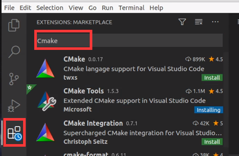Open the Source Control view

point(14,79)
